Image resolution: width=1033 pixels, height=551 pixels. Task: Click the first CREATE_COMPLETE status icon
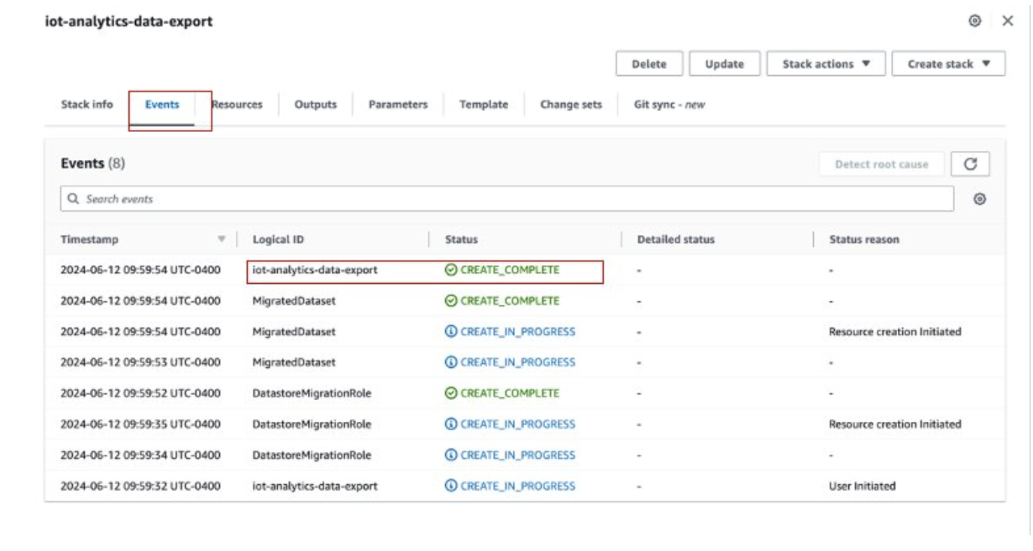[450, 270]
